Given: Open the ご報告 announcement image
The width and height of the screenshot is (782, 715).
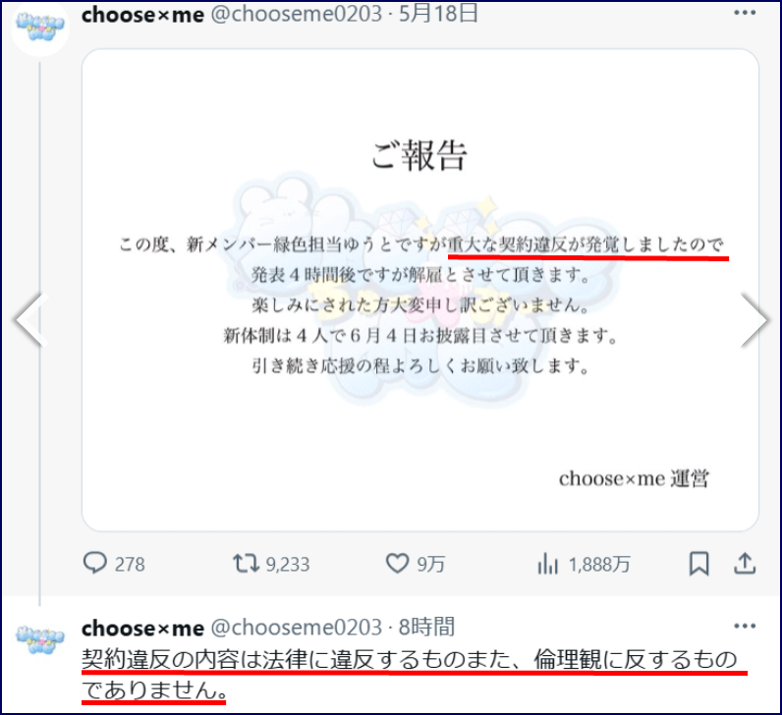Looking at the screenshot, I should (x=419, y=290).
